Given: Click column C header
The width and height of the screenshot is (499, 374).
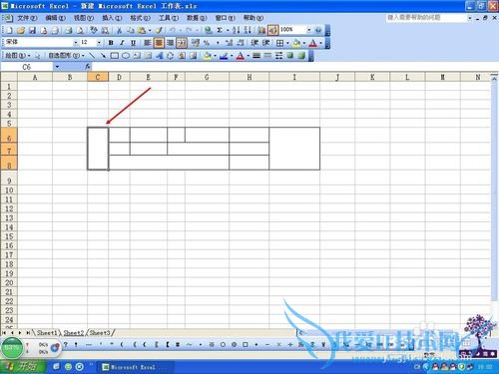Looking at the screenshot, I should (98, 77).
